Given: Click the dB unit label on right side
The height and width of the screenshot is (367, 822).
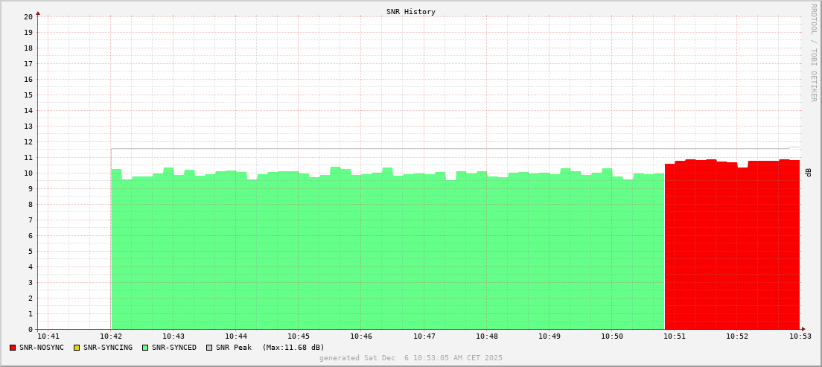Looking at the screenshot, I should click(x=808, y=173).
